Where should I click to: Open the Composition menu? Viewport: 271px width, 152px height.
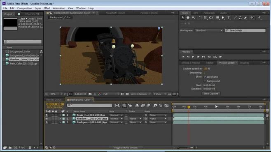pyautogui.click(x=25, y=8)
